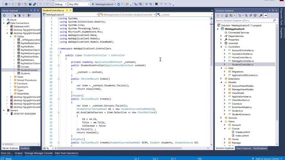Select StudentCourse.cs in Solution Explorer

click(241, 114)
